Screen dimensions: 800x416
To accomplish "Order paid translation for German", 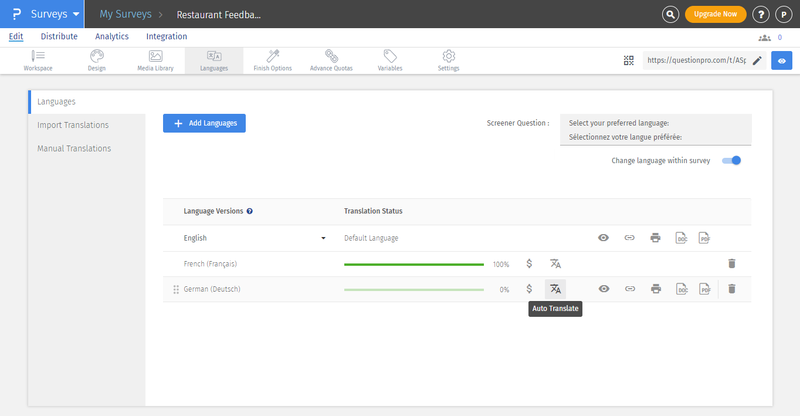I will tap(529, 289).
